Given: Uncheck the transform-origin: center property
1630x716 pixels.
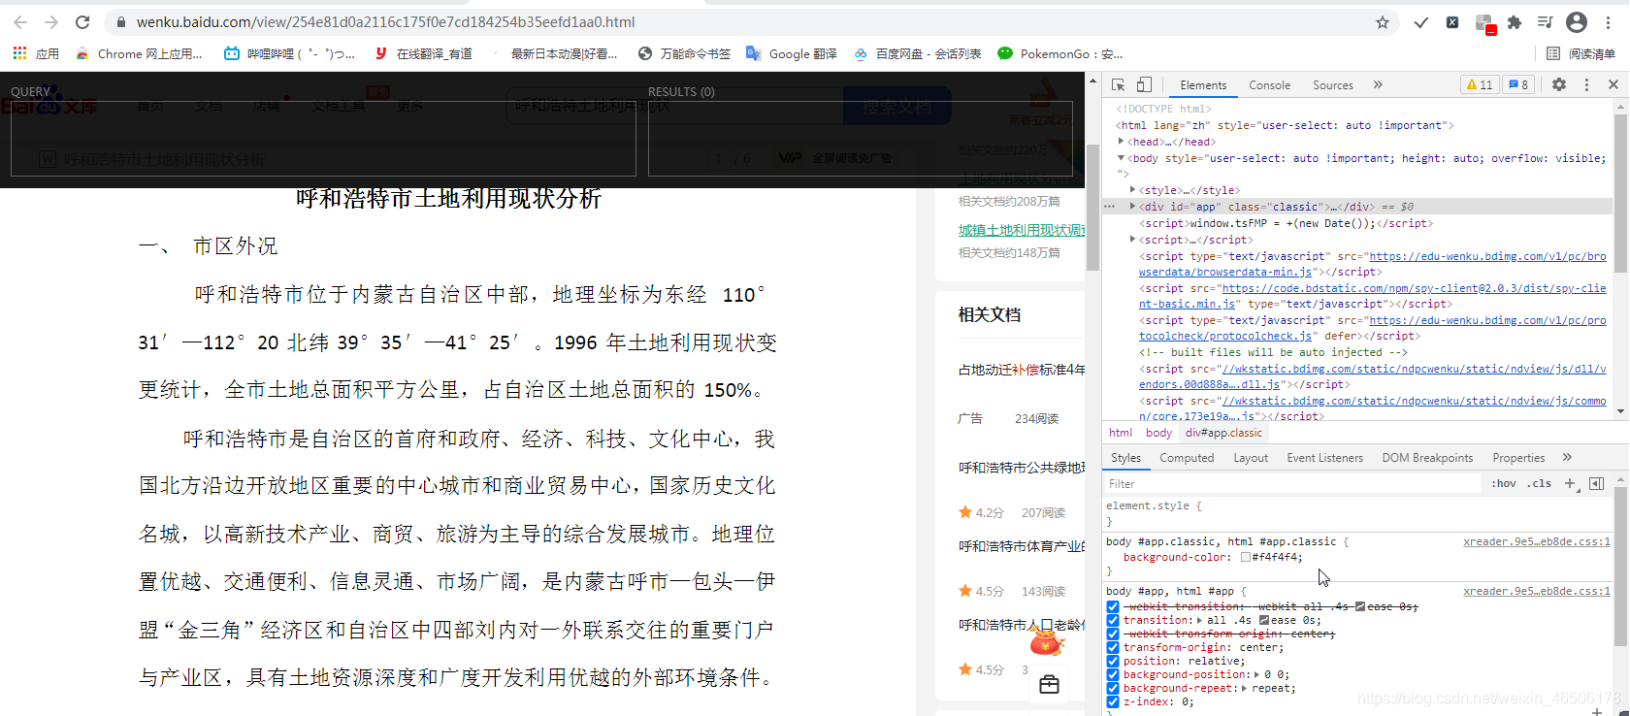Looking at the screenshot, I should pyautogui.click(x=1113, y=647).
